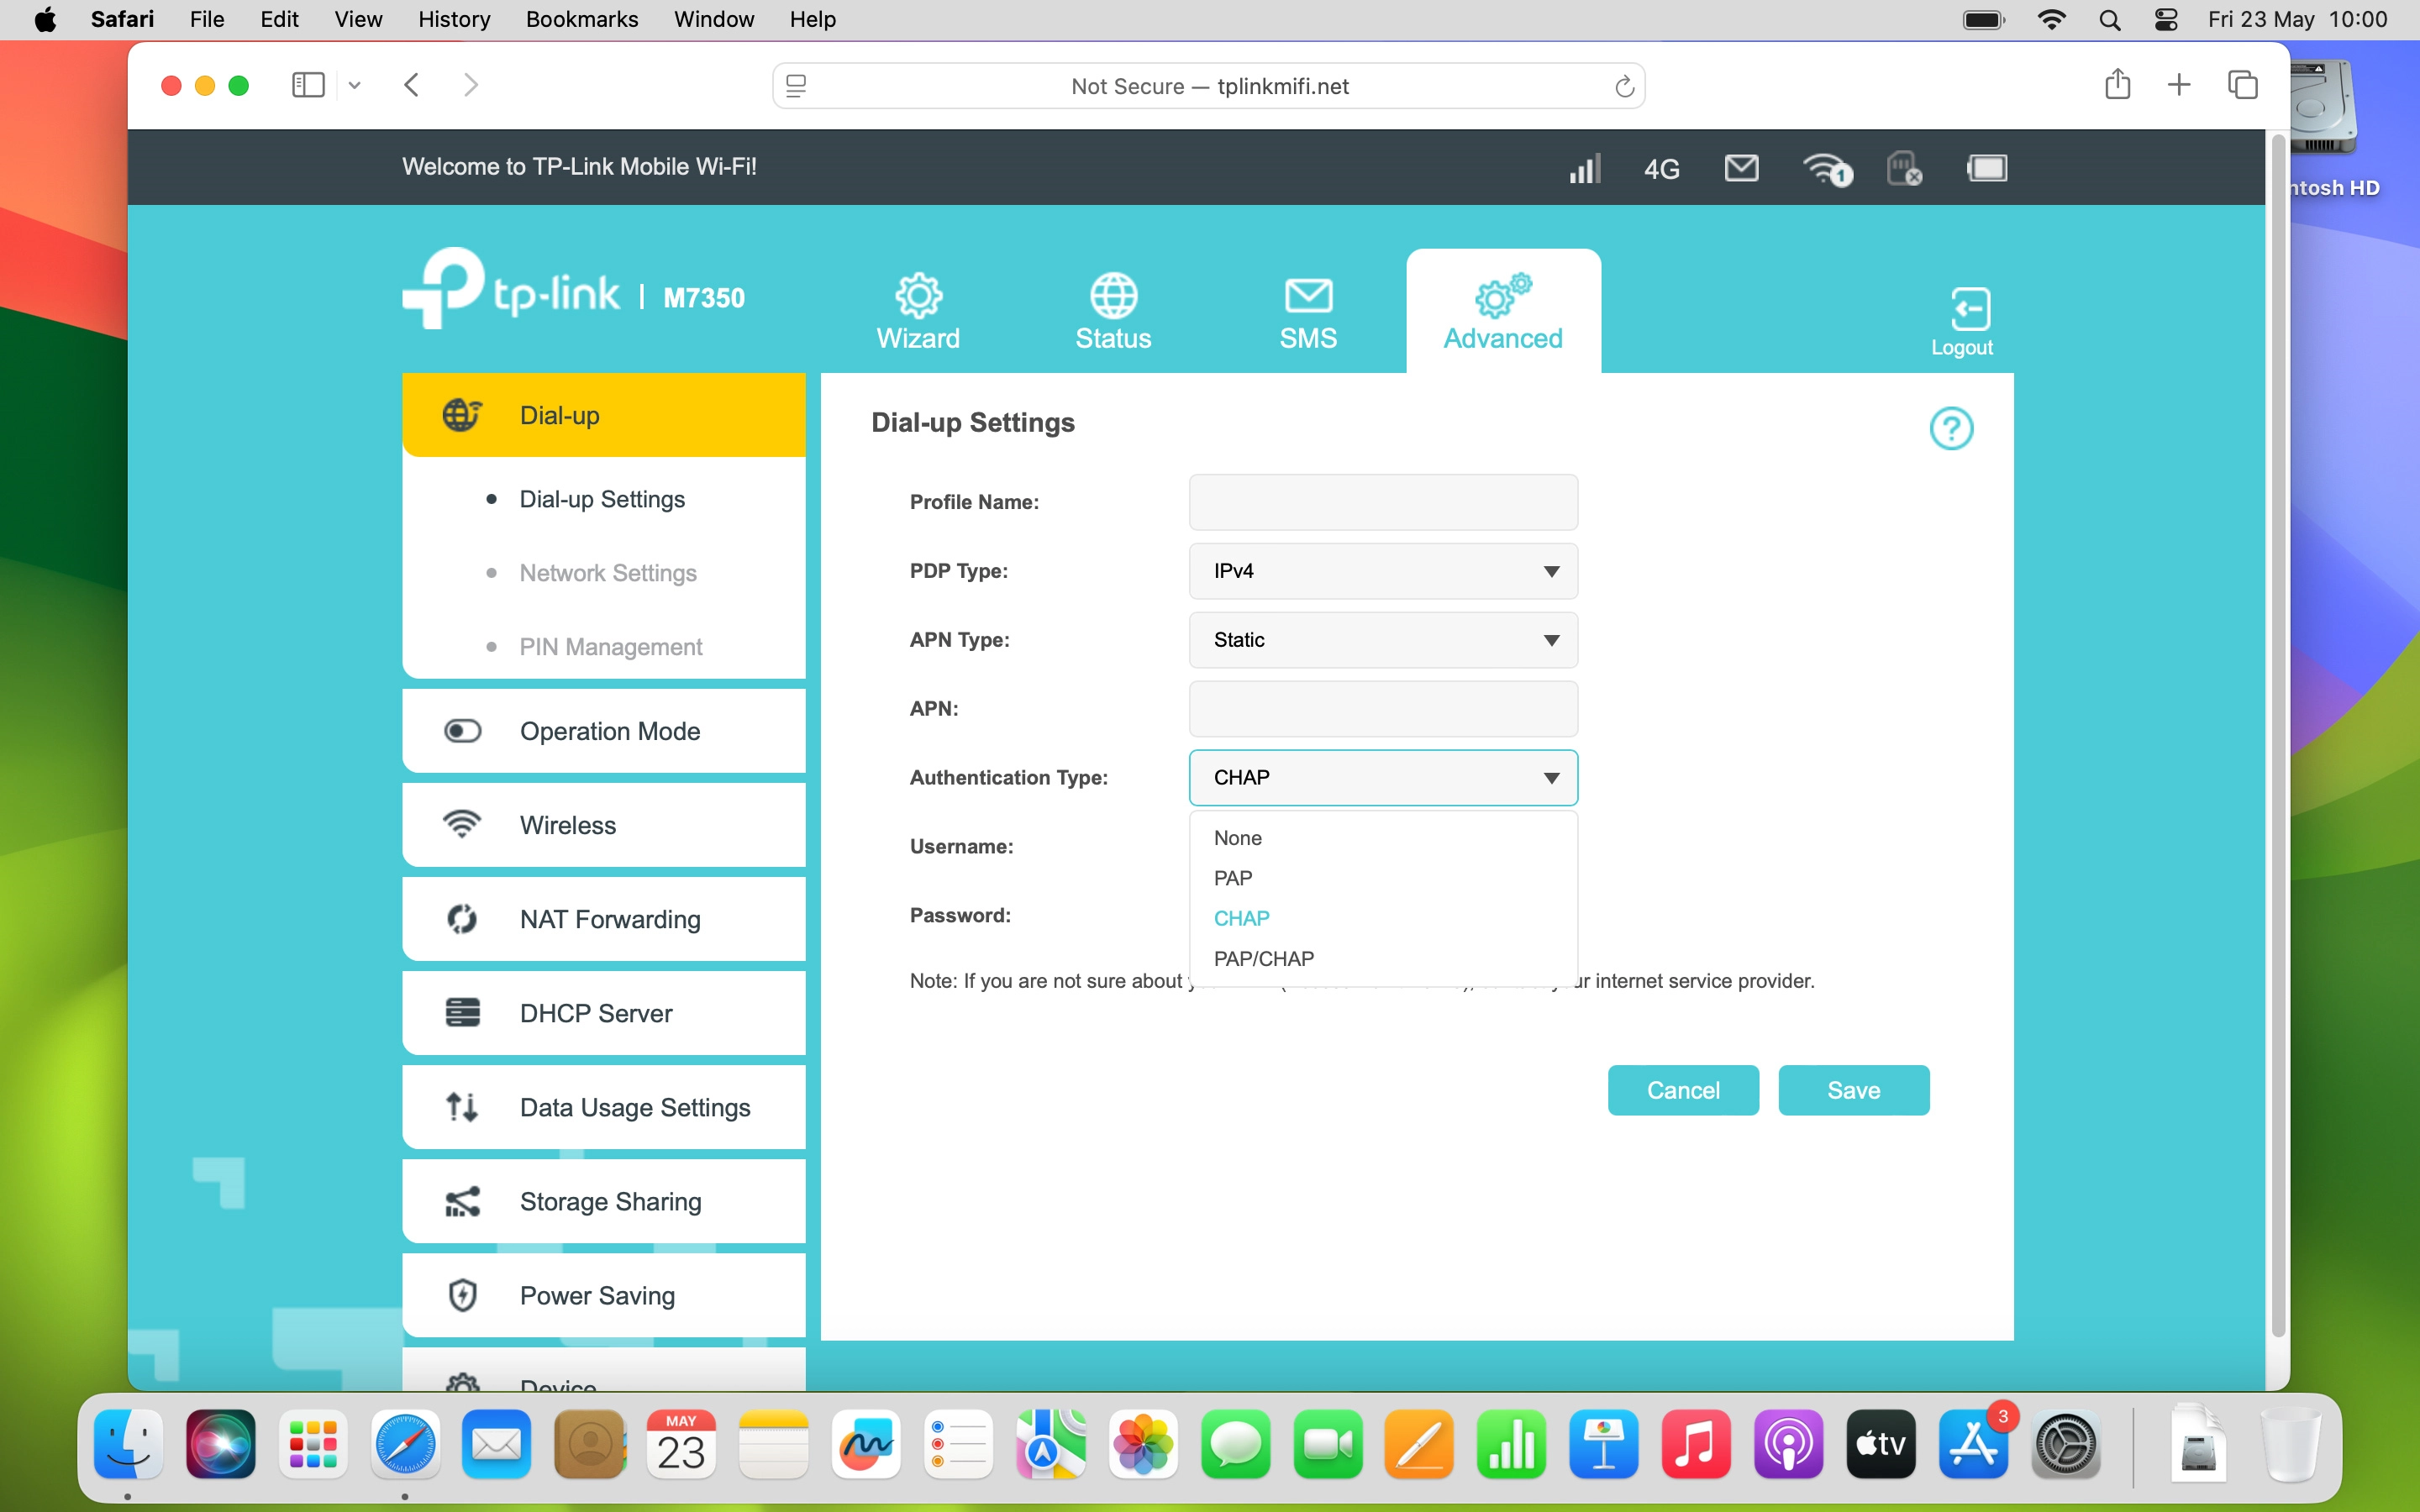Select None authentication option
Image resolution: width=2420 pixels, height=1512 pixels.
tap(1238, 838)
